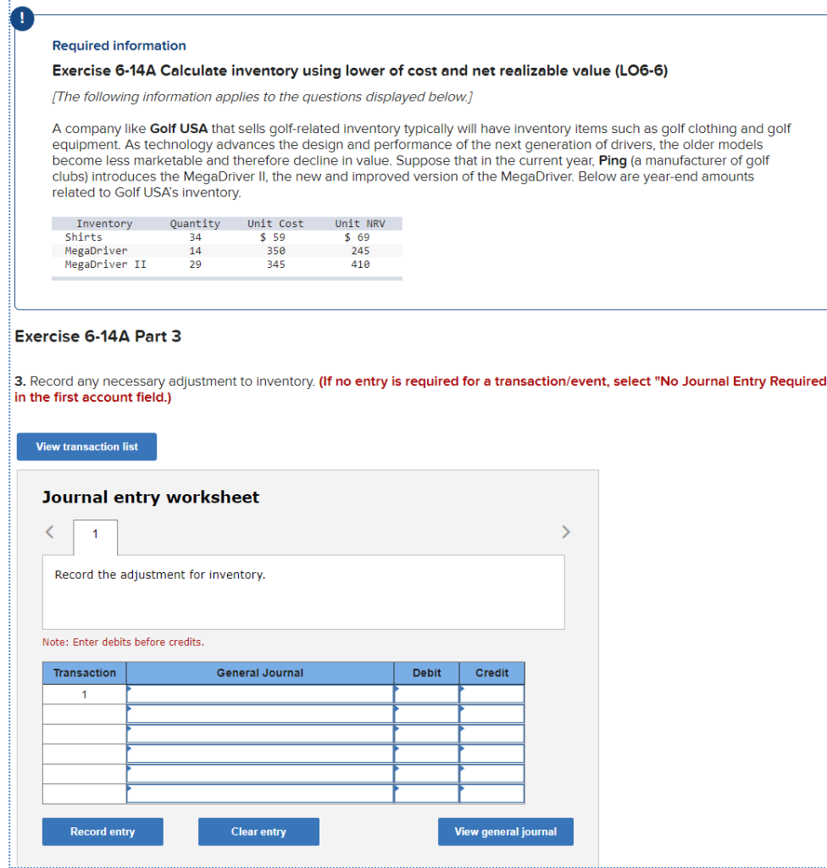
Task: Open the general journal view
Action: click(505, 832)
